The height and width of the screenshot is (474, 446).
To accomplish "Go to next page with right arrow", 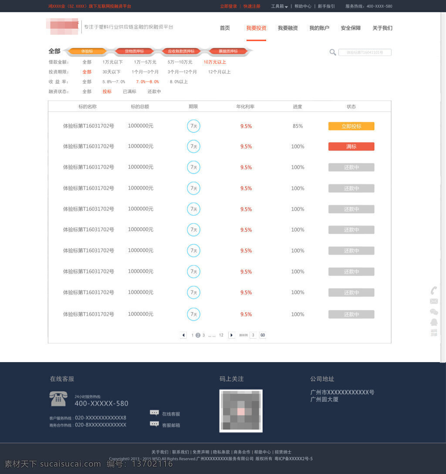I will (231, 335).
